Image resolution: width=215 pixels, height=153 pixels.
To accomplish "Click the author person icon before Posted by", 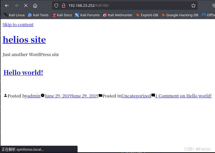I will coord(6,96).
